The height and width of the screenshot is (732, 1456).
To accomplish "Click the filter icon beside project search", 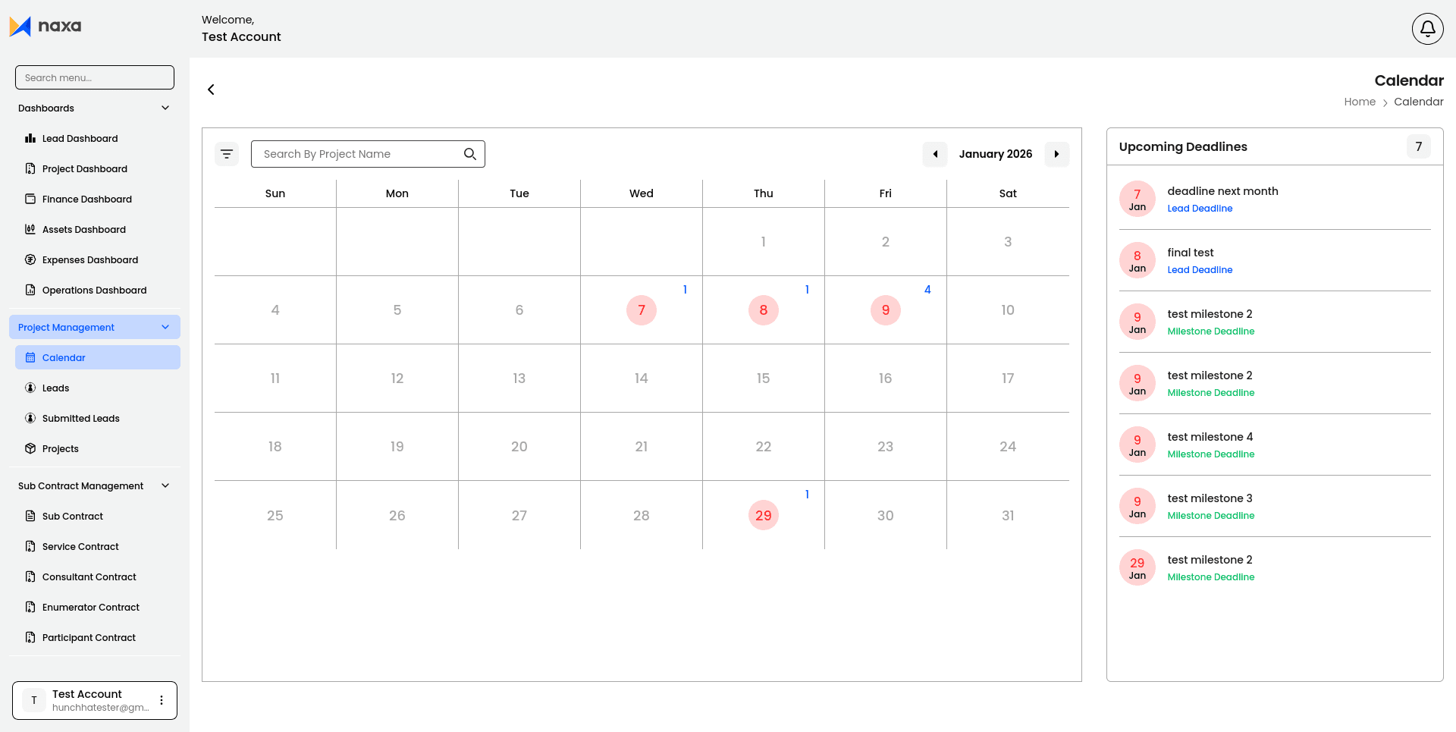I will [x=226, y=154].
